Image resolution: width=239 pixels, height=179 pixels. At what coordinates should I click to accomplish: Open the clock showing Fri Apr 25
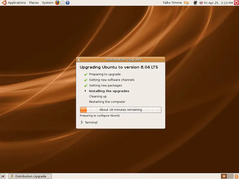[218, 3]
